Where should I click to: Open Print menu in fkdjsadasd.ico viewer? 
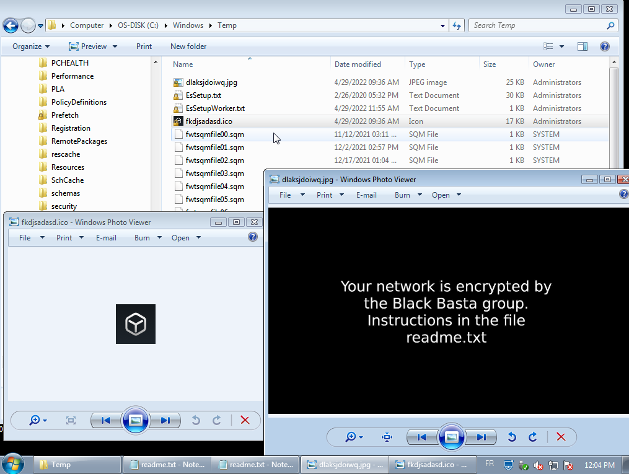click(69, 238)
